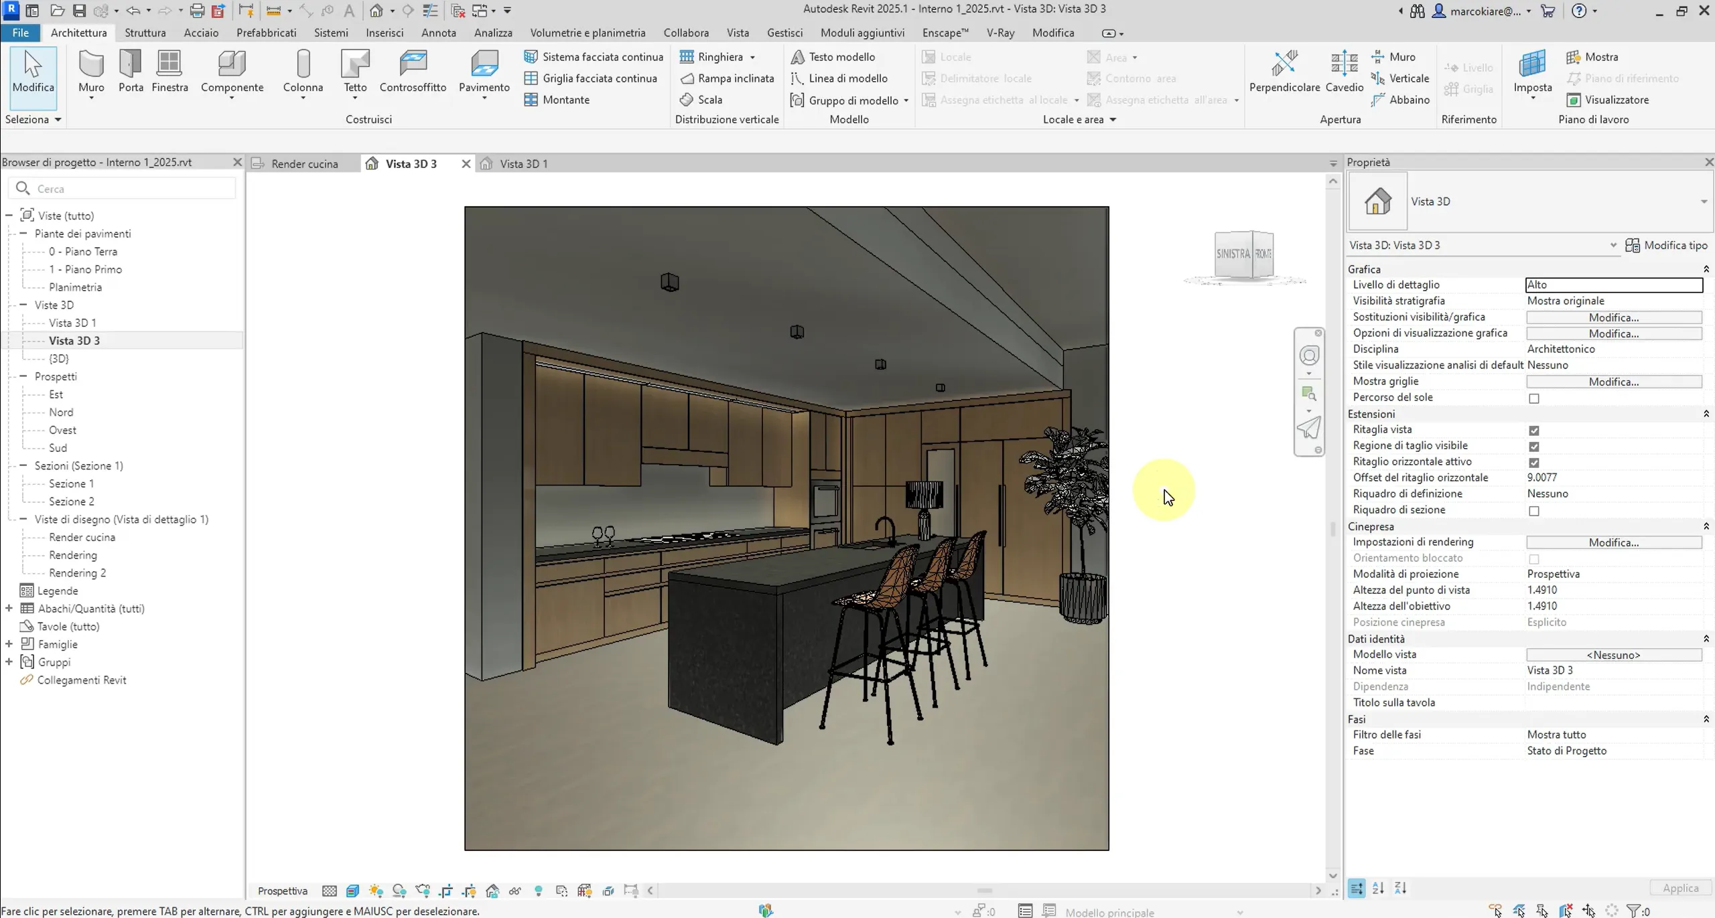Viewport: 1715px width, 918px height.
Task: Collapse the Prospetti tree node
Action: 23,376
